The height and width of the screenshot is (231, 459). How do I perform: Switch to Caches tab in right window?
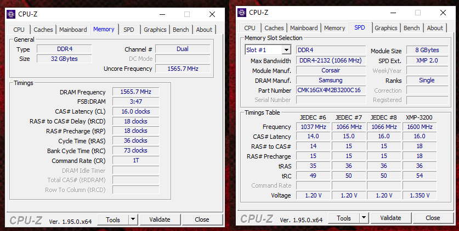[x=274, y=28]
